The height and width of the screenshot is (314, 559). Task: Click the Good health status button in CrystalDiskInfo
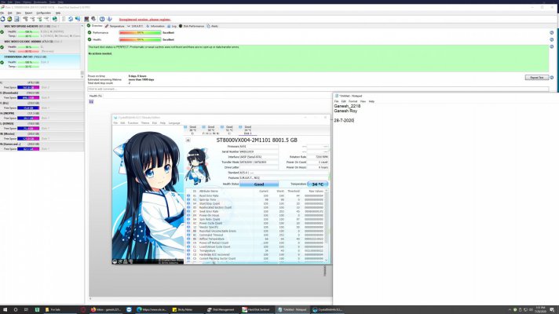259,184
